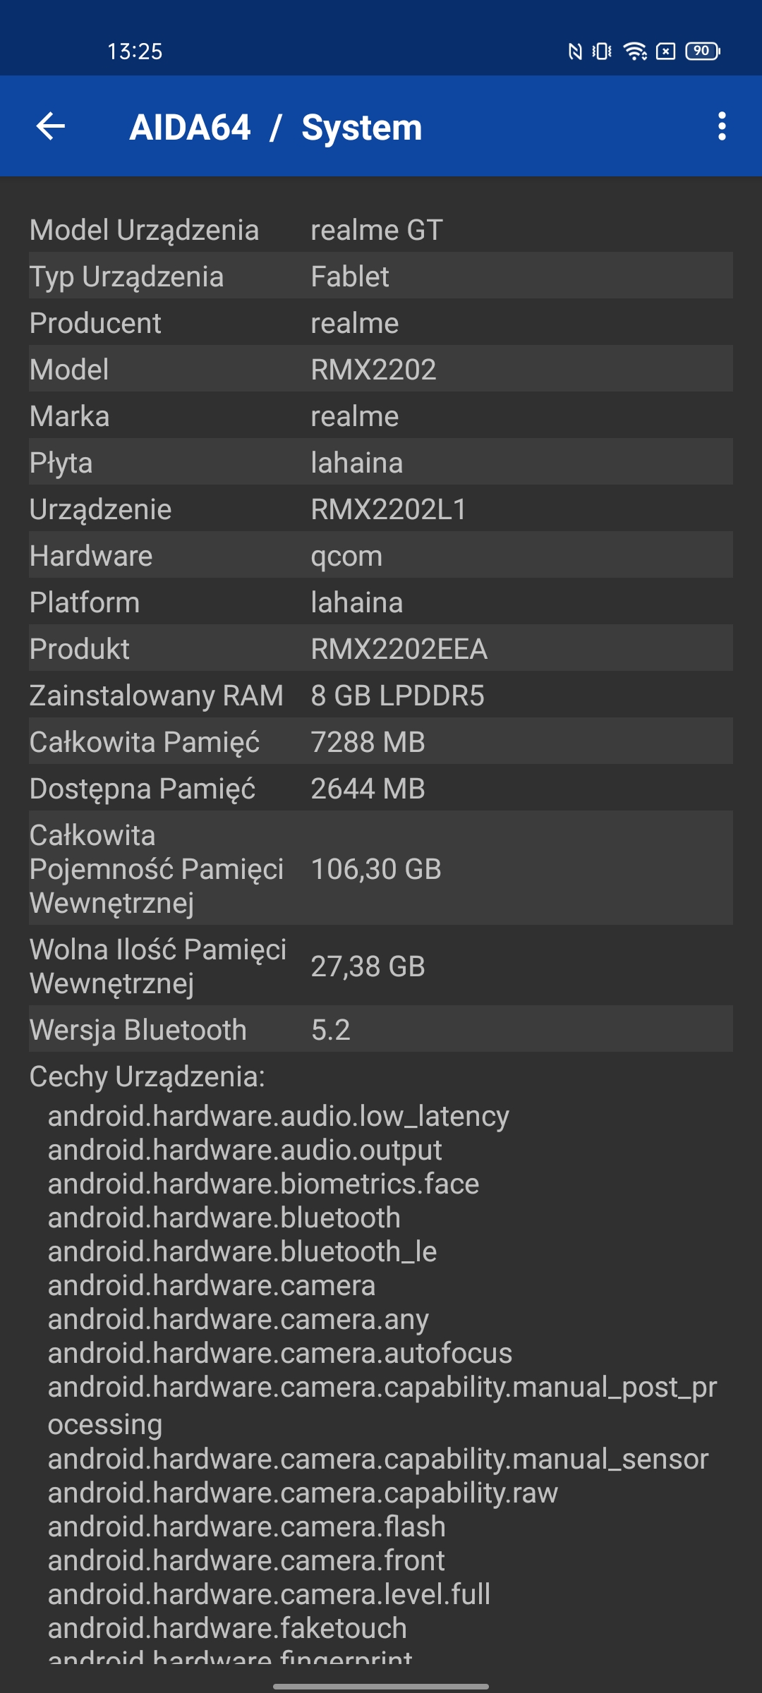
Task: Tap the Wi-Fi status icon
Action: pyautogui.click(x=635, y=51)
